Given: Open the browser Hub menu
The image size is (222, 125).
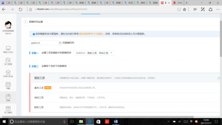Looking at the screenshot, I should pyautogui.click(x=195, y=9).
